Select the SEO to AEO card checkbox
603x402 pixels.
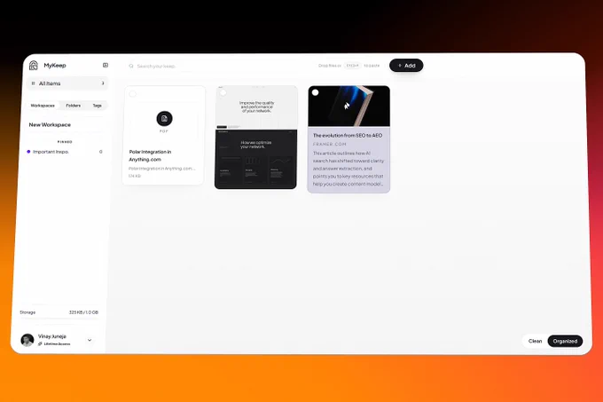tap(316, 92)
